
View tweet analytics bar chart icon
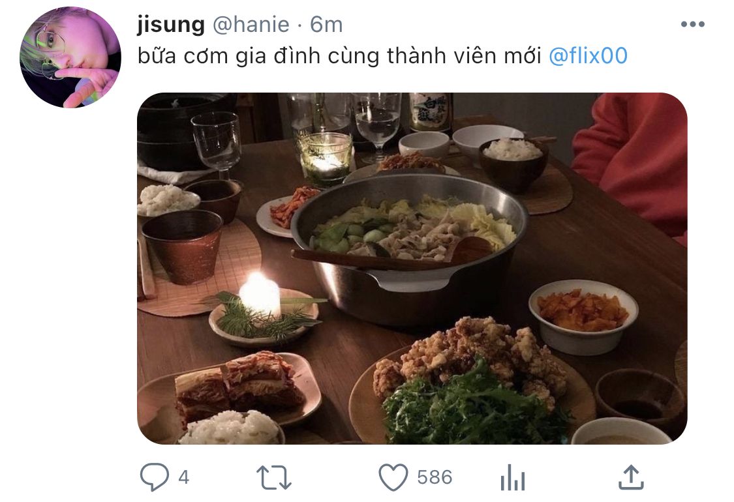513,478
